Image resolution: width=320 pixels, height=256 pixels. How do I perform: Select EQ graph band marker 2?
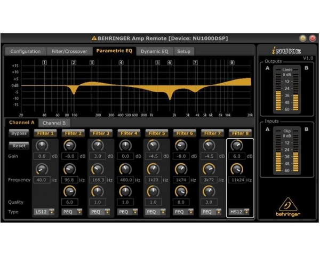tap(74, 62)
